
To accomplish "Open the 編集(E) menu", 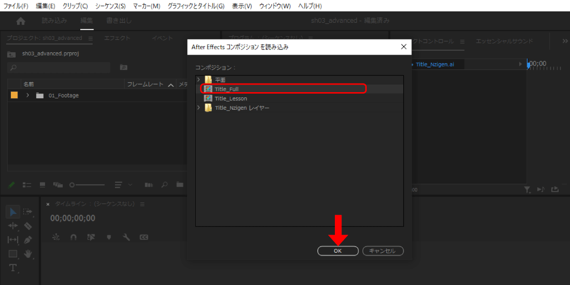I will point(46,6).
